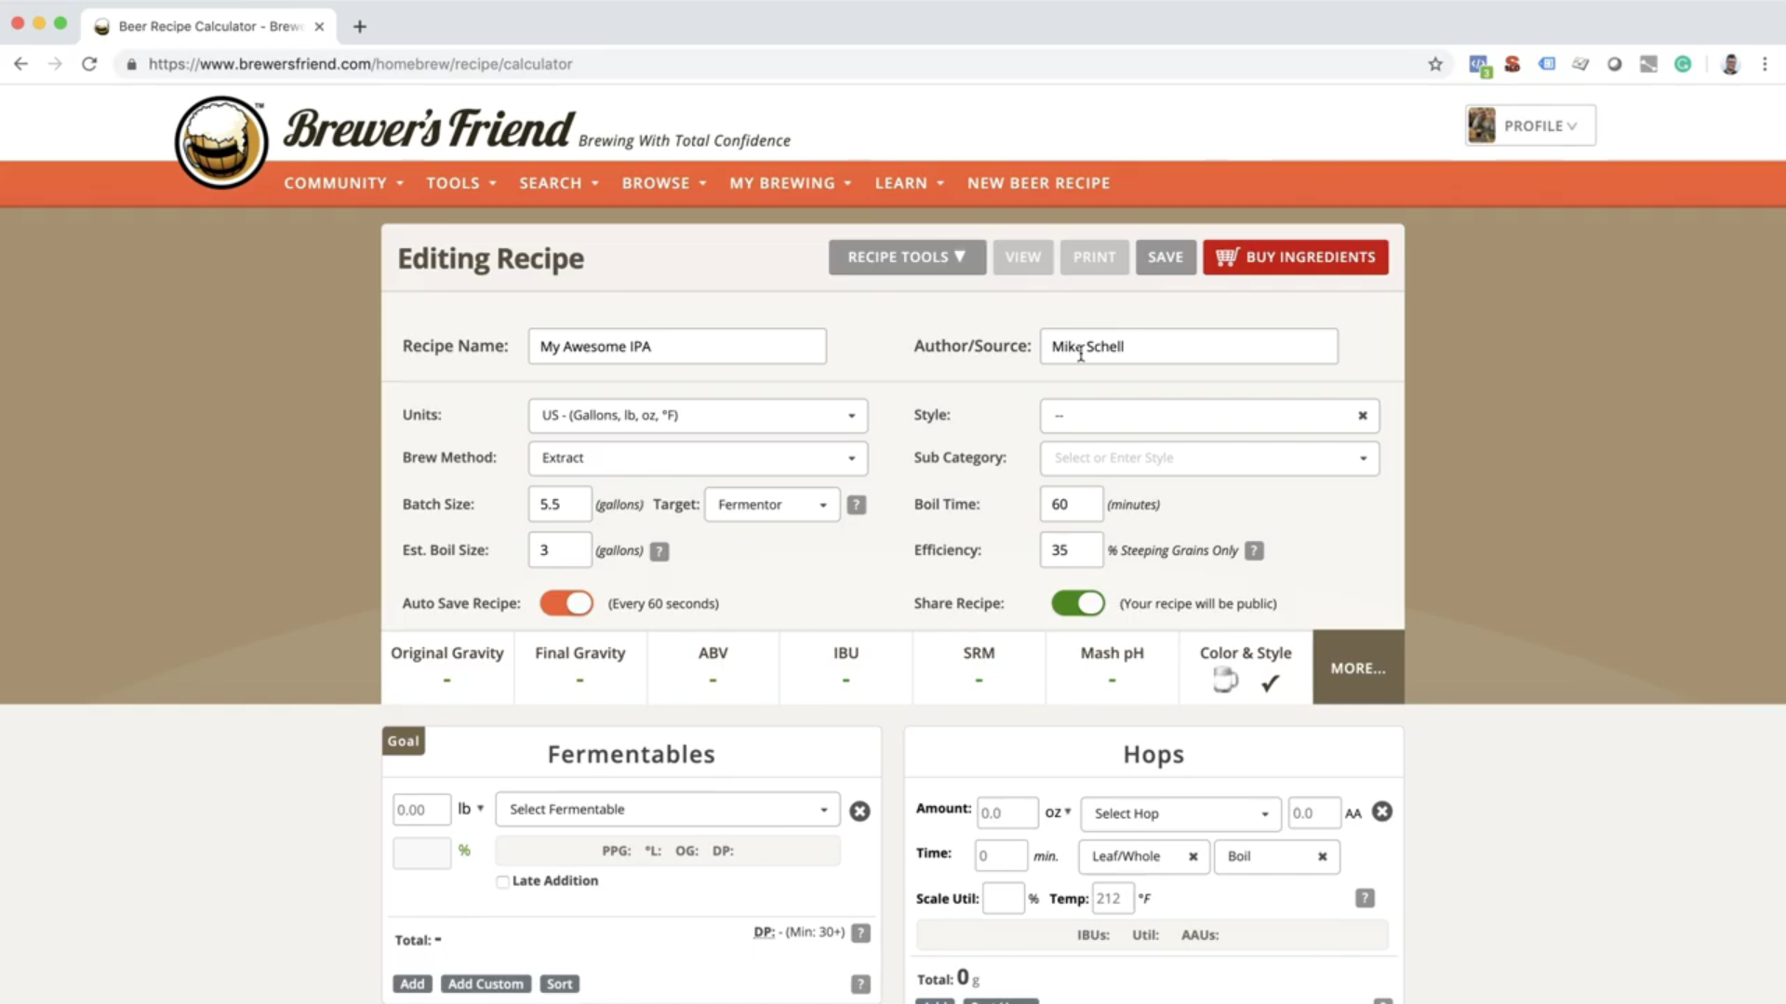Click the Boil Time minutes field
Image resolution: width=1786 pixels, height=1004 pixels.
(1071, 505)
